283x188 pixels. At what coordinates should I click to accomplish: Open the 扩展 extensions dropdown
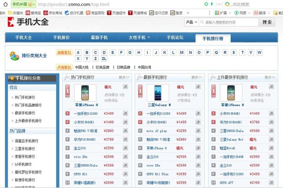point(223,13)
